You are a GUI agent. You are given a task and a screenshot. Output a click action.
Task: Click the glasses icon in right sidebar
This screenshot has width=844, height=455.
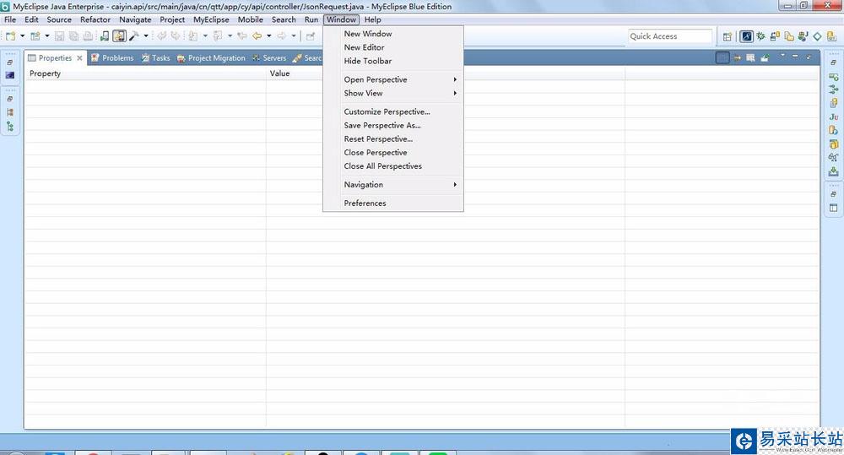click(834, 157)
